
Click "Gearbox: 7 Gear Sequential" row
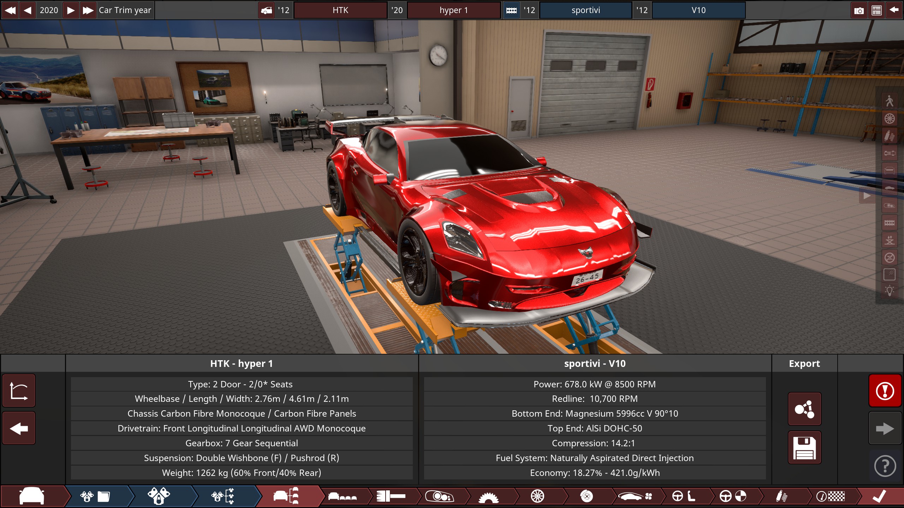(242, 443)
